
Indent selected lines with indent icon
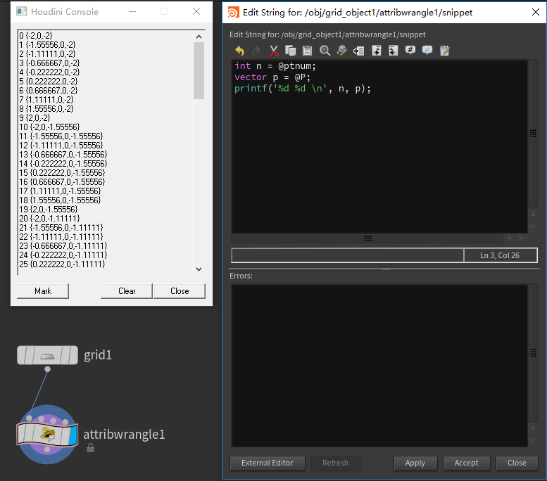(377, 51)
